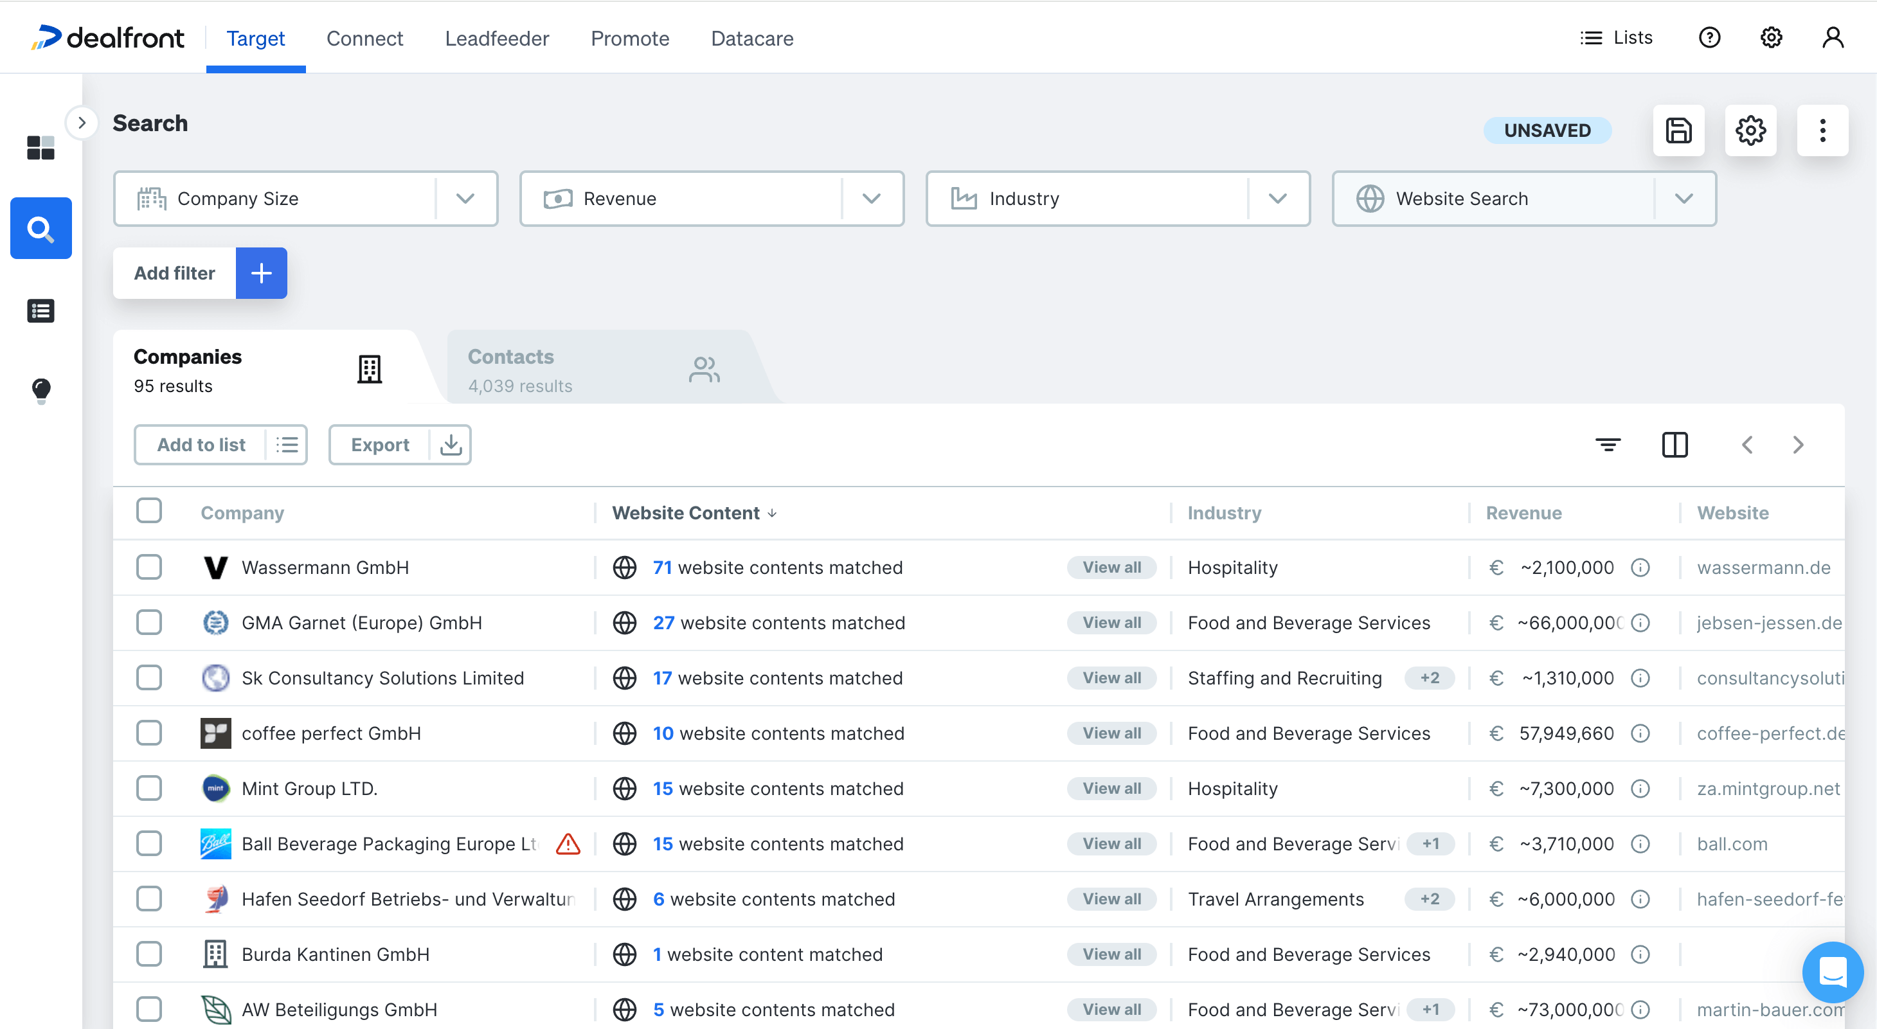Open the split view icon above the table

[1675, 445]
